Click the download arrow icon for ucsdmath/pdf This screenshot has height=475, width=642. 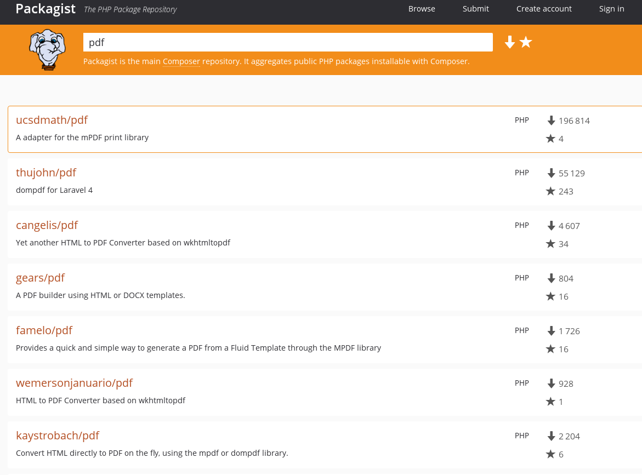click(551, 121)
